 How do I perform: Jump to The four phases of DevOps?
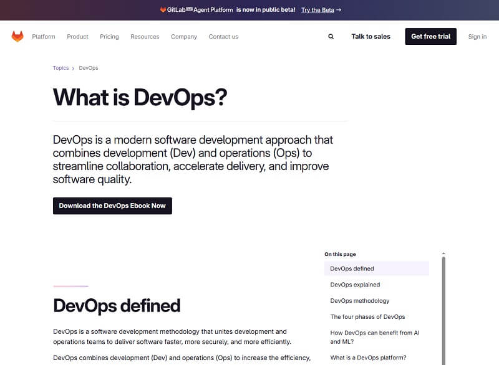[367, 316]
